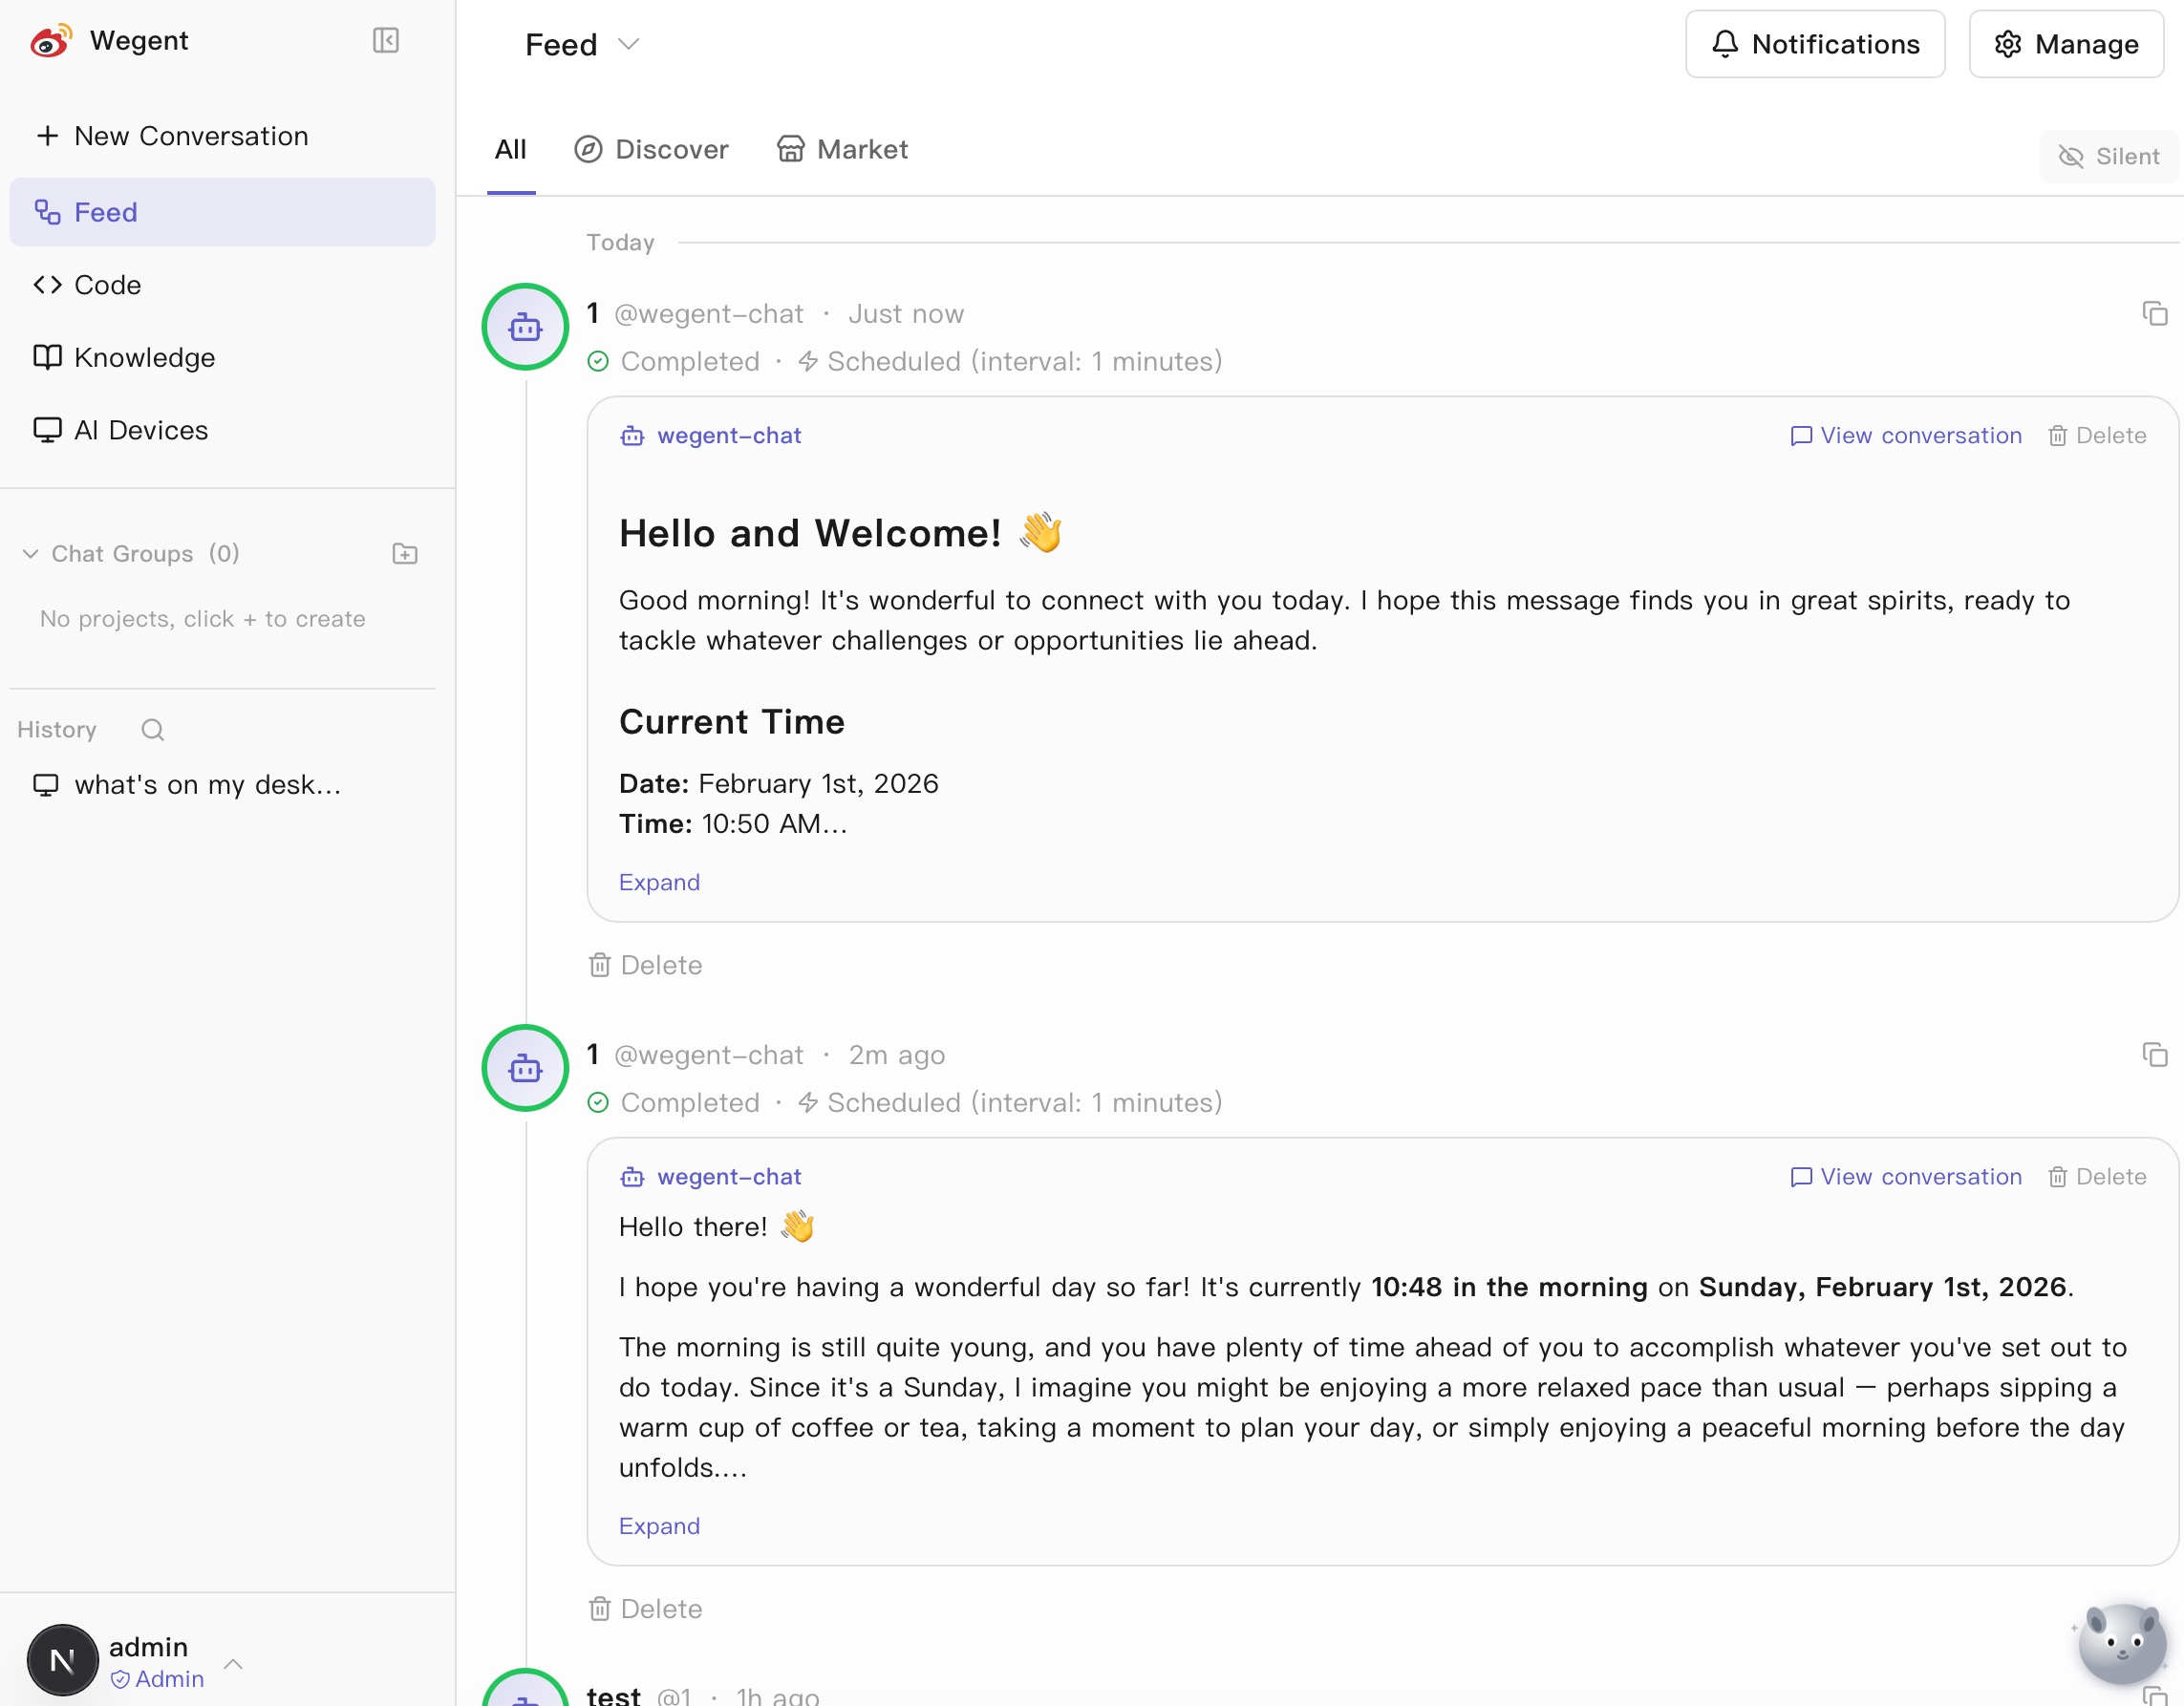Click first post's robot avatar
2184x1706 pixels.
click(x=525, y=327)
